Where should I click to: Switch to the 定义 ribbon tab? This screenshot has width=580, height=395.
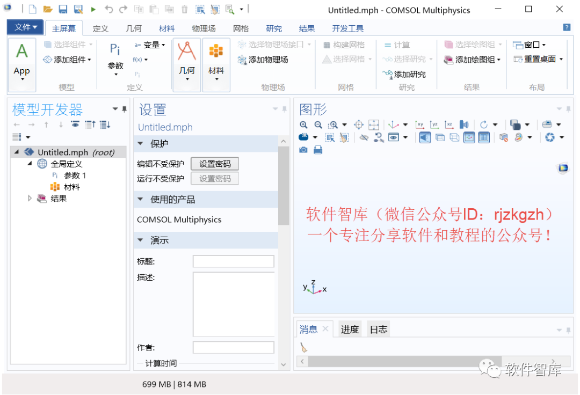pos(100,28)
